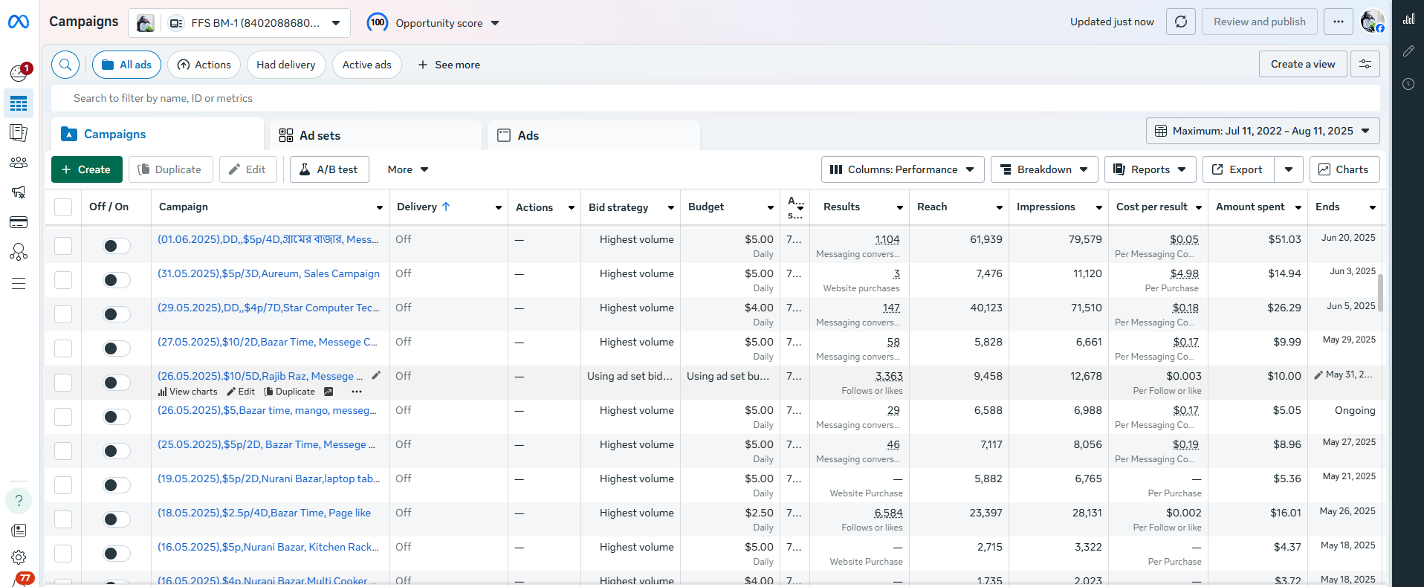Click the refresh data icon
Image resolution: width=1424 pixels, height=587 pixels.
pos(1180,22)
